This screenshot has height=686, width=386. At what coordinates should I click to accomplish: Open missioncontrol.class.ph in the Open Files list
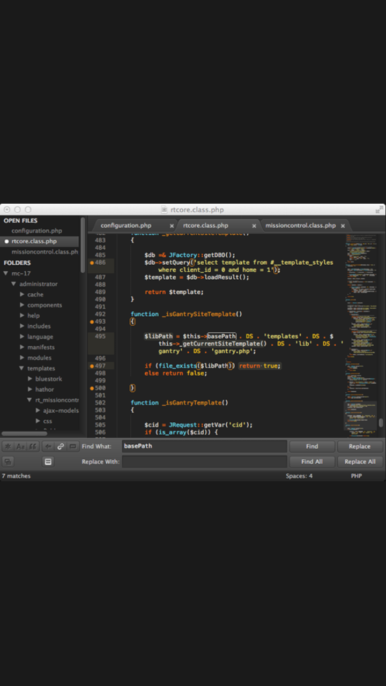pos(44,252)
